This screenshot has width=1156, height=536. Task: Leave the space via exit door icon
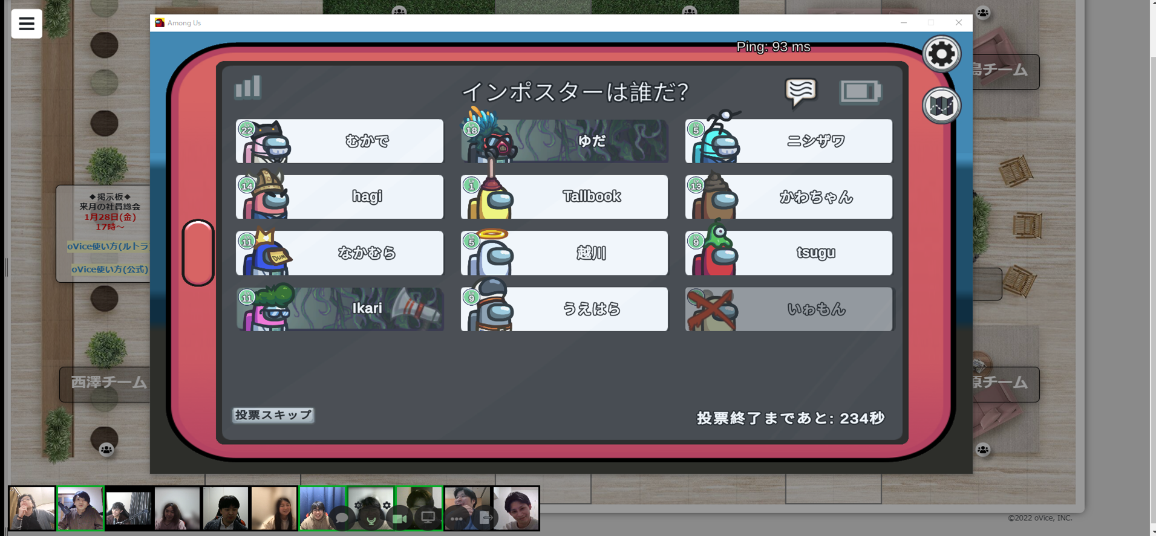[486, 518]
